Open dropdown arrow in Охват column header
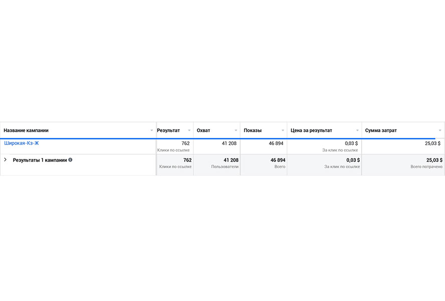 pos(236,130)
